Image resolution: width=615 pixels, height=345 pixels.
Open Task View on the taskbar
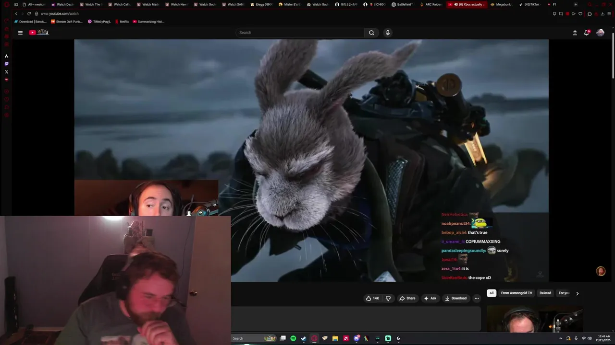tap(283, 338)
